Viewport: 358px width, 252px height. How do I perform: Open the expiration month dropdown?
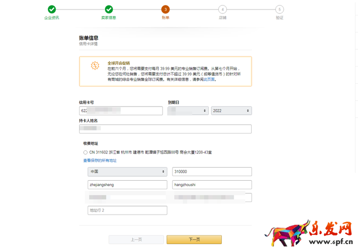pyautogui.click(x=188, y=111)
